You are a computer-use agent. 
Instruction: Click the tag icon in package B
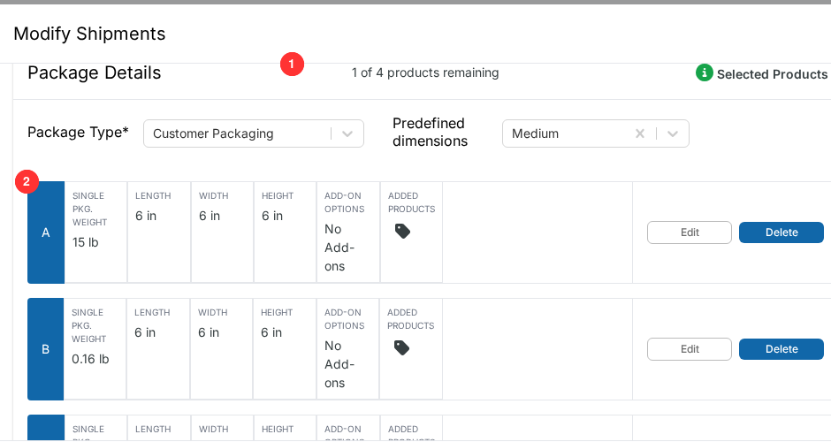coord(401,347)
